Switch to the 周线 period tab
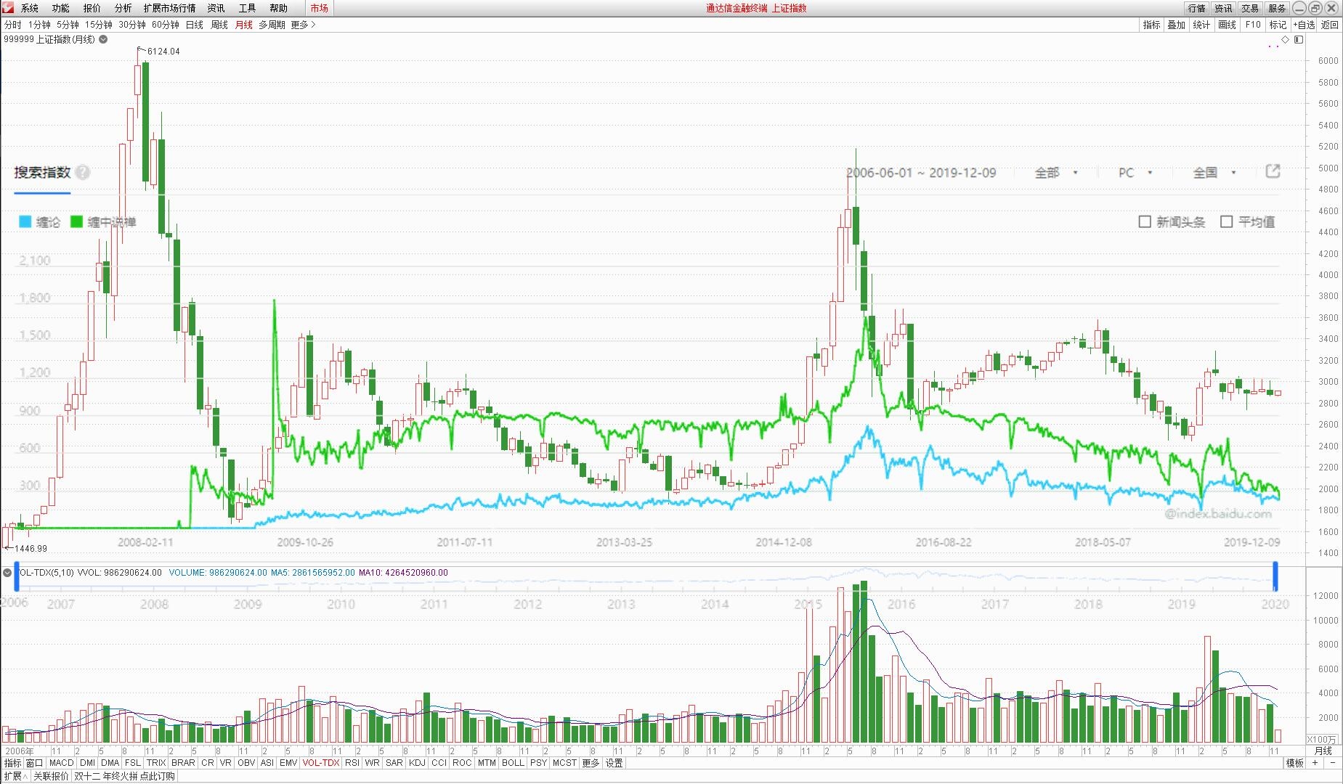Viewport: 1343px width, 784px height. (219, 25)
